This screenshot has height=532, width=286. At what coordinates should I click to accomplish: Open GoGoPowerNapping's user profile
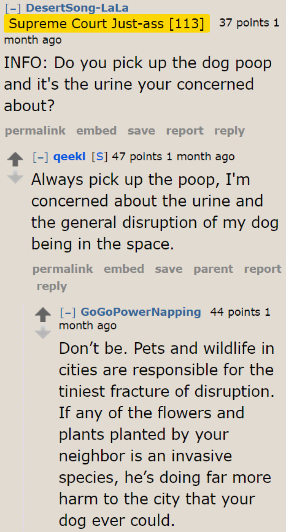(x=141, y=312)
